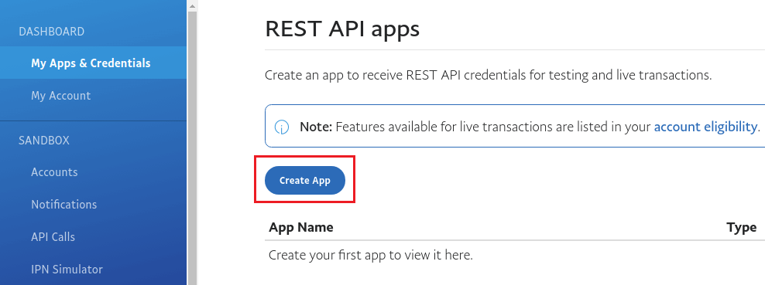Select Notifications under Sandbox

(64, 204)
